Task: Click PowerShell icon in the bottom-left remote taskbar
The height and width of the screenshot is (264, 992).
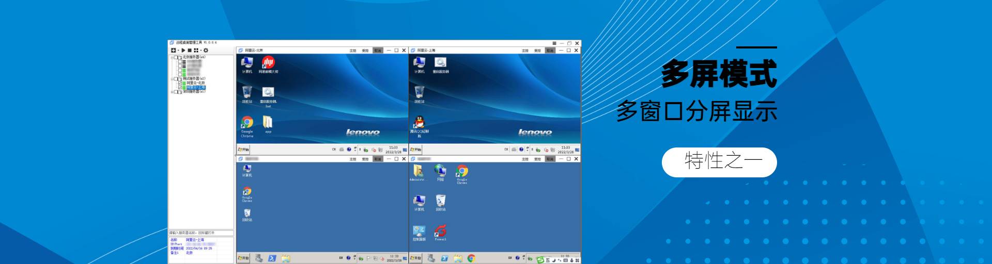Action: pos(272,258)
